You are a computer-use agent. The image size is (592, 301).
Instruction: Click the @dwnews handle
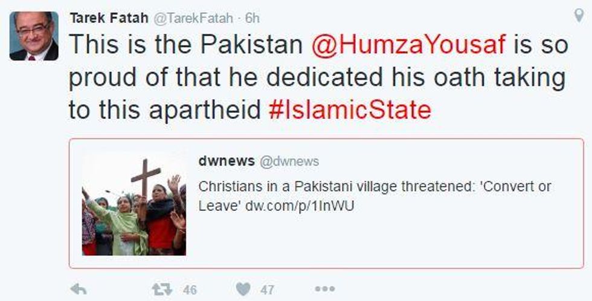289,161
